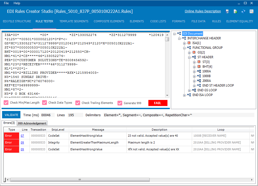Click the document with green checkmark icon

click(x=235, y=11)
